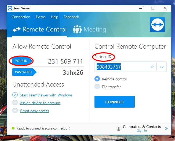Screen dimensions: 175x141
Task: Click the Meeting people icon
Action: tap(77, 29)
